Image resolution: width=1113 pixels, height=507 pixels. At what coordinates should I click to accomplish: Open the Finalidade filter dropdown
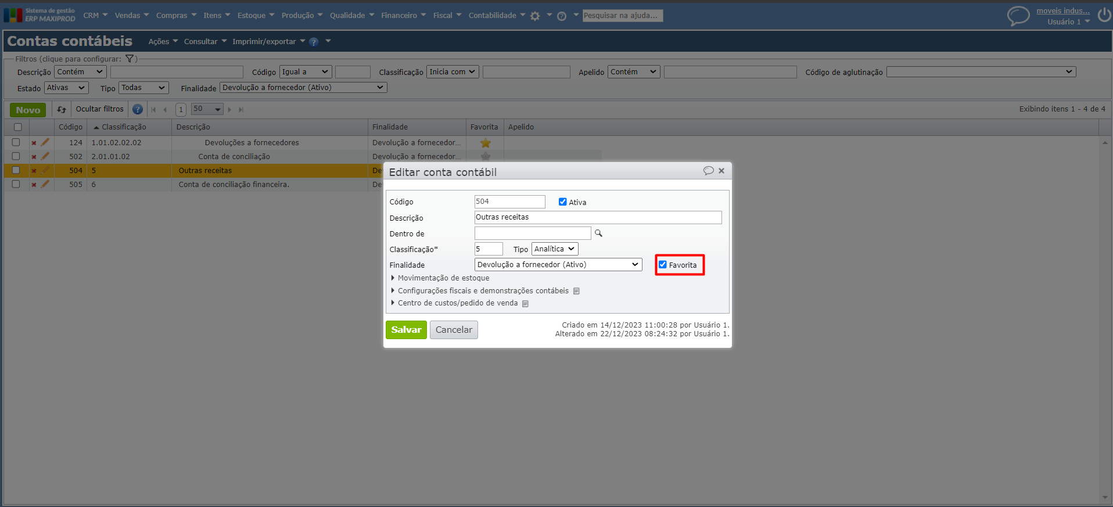303,88
